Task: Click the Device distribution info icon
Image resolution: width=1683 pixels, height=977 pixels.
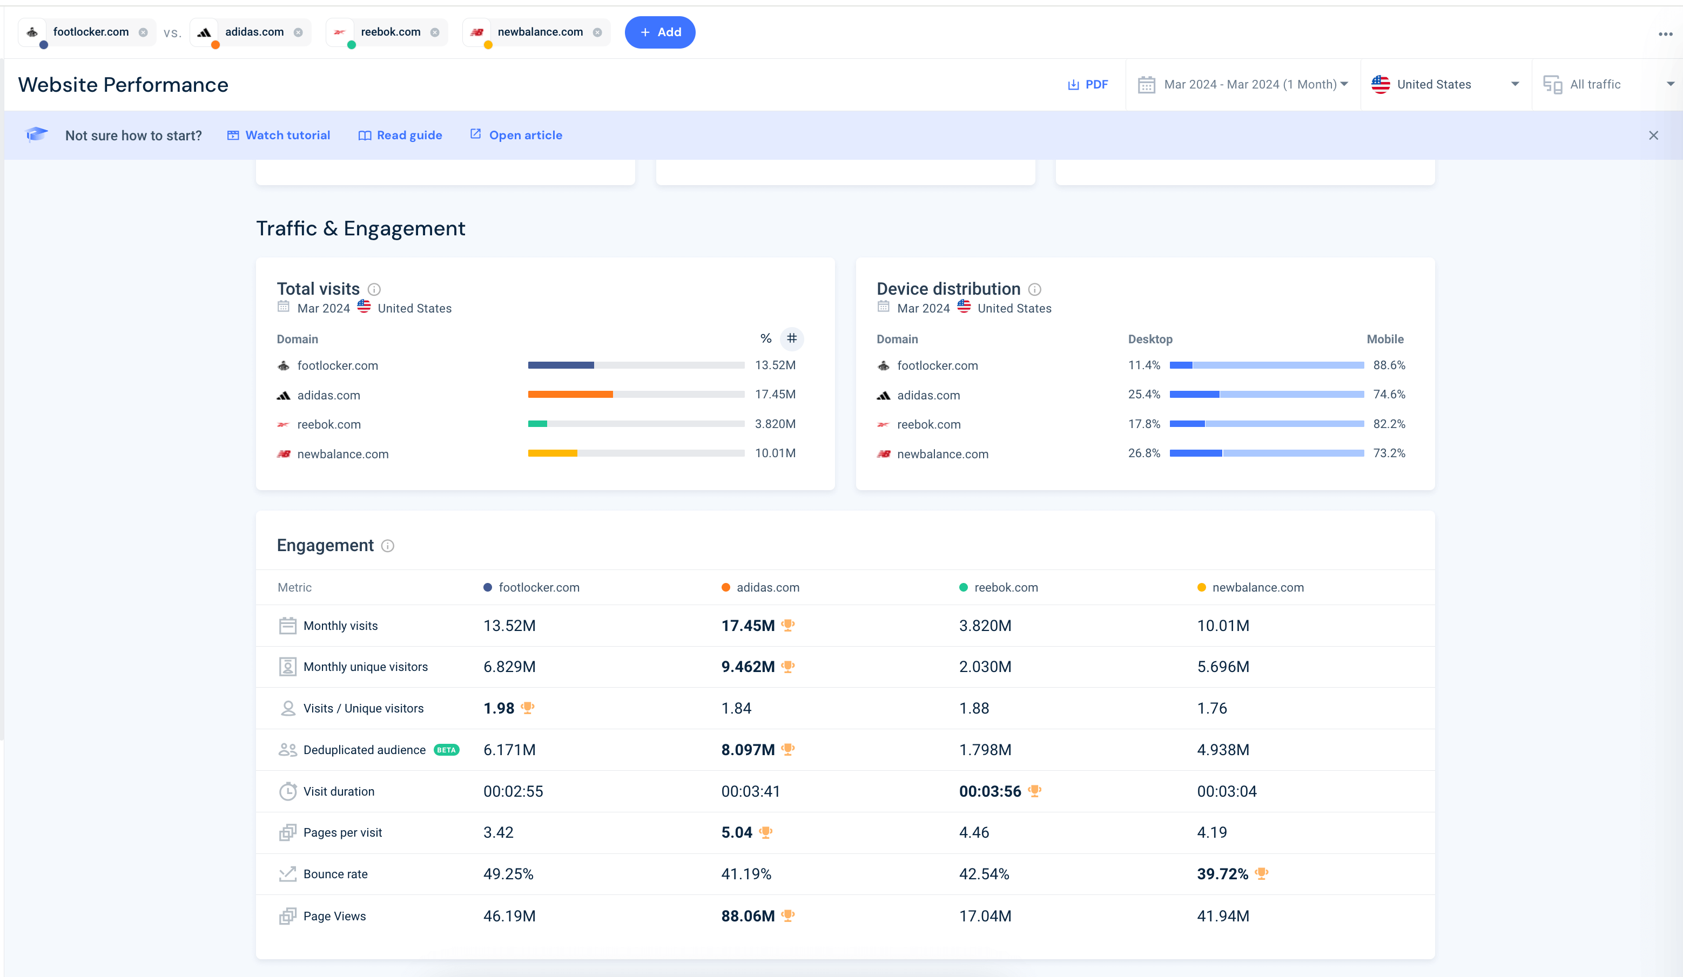Action: [x=1034, y=290]
